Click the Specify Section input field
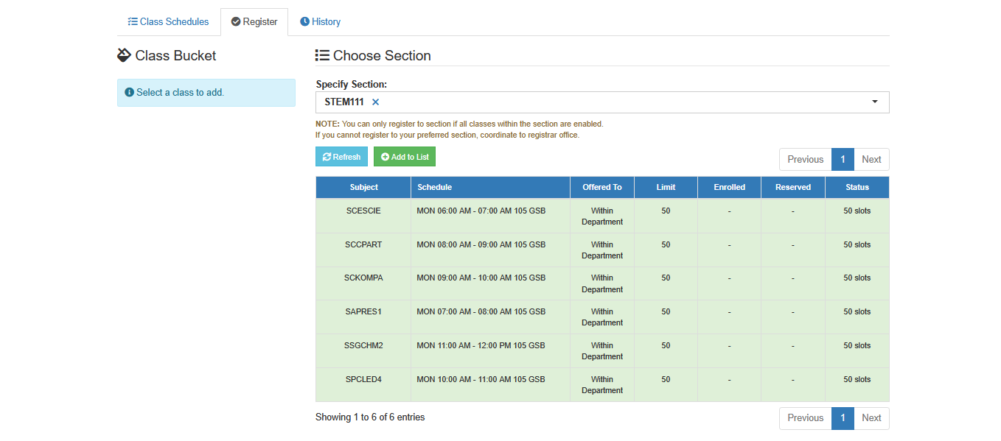1001x441 pixels. [602, 102]
